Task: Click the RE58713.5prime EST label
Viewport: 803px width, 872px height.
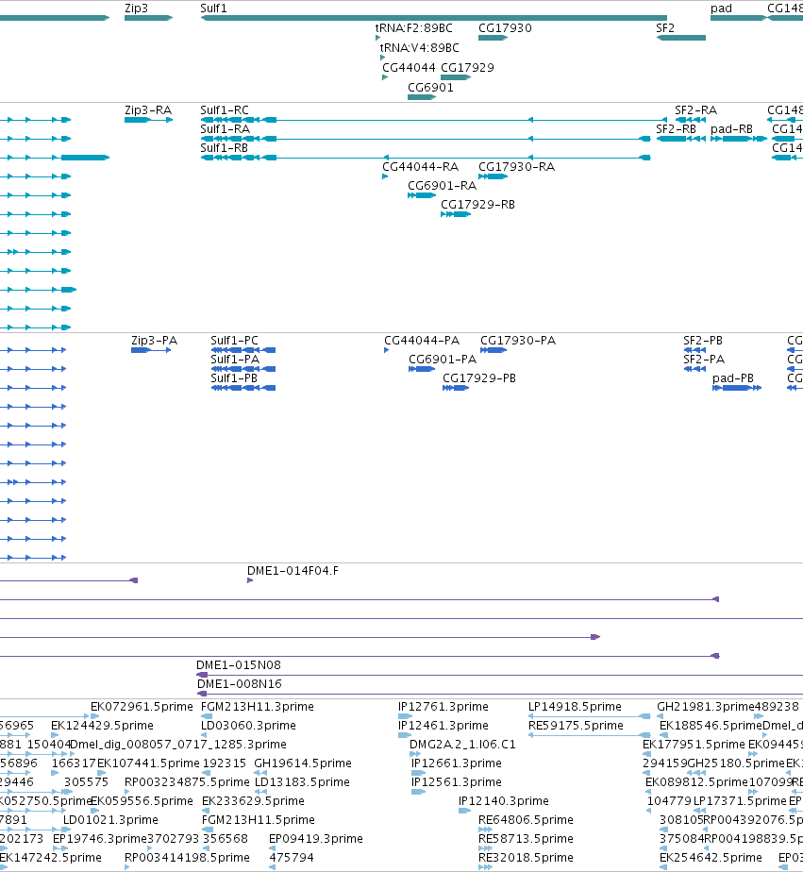Action: pos(527,839)
